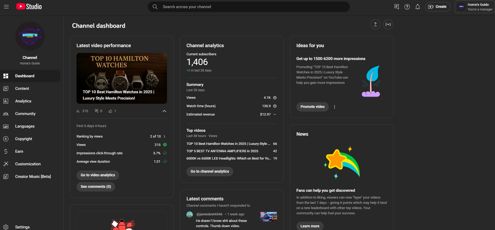Open the help question mark icon
Screen dimensions: 495x230
tap(407, 7)
